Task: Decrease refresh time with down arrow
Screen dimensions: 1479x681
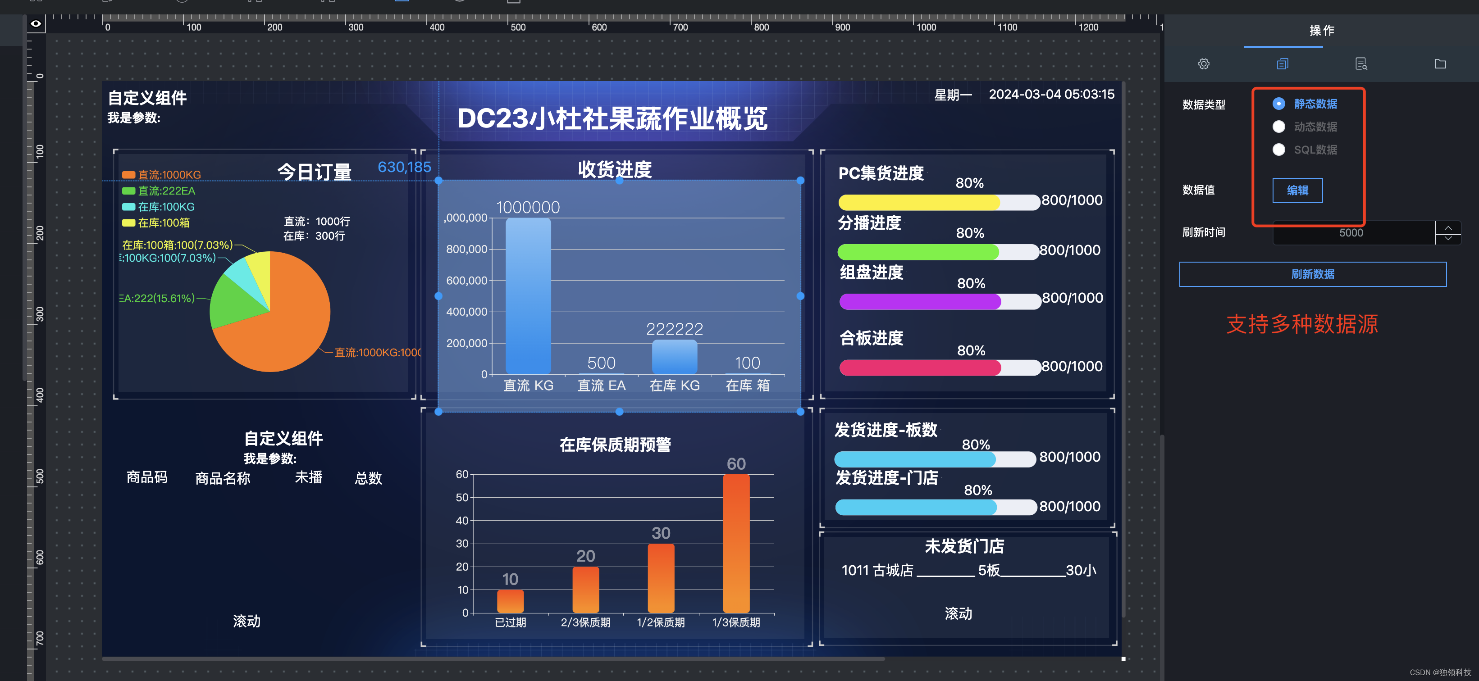Action: pos(1448,238)
